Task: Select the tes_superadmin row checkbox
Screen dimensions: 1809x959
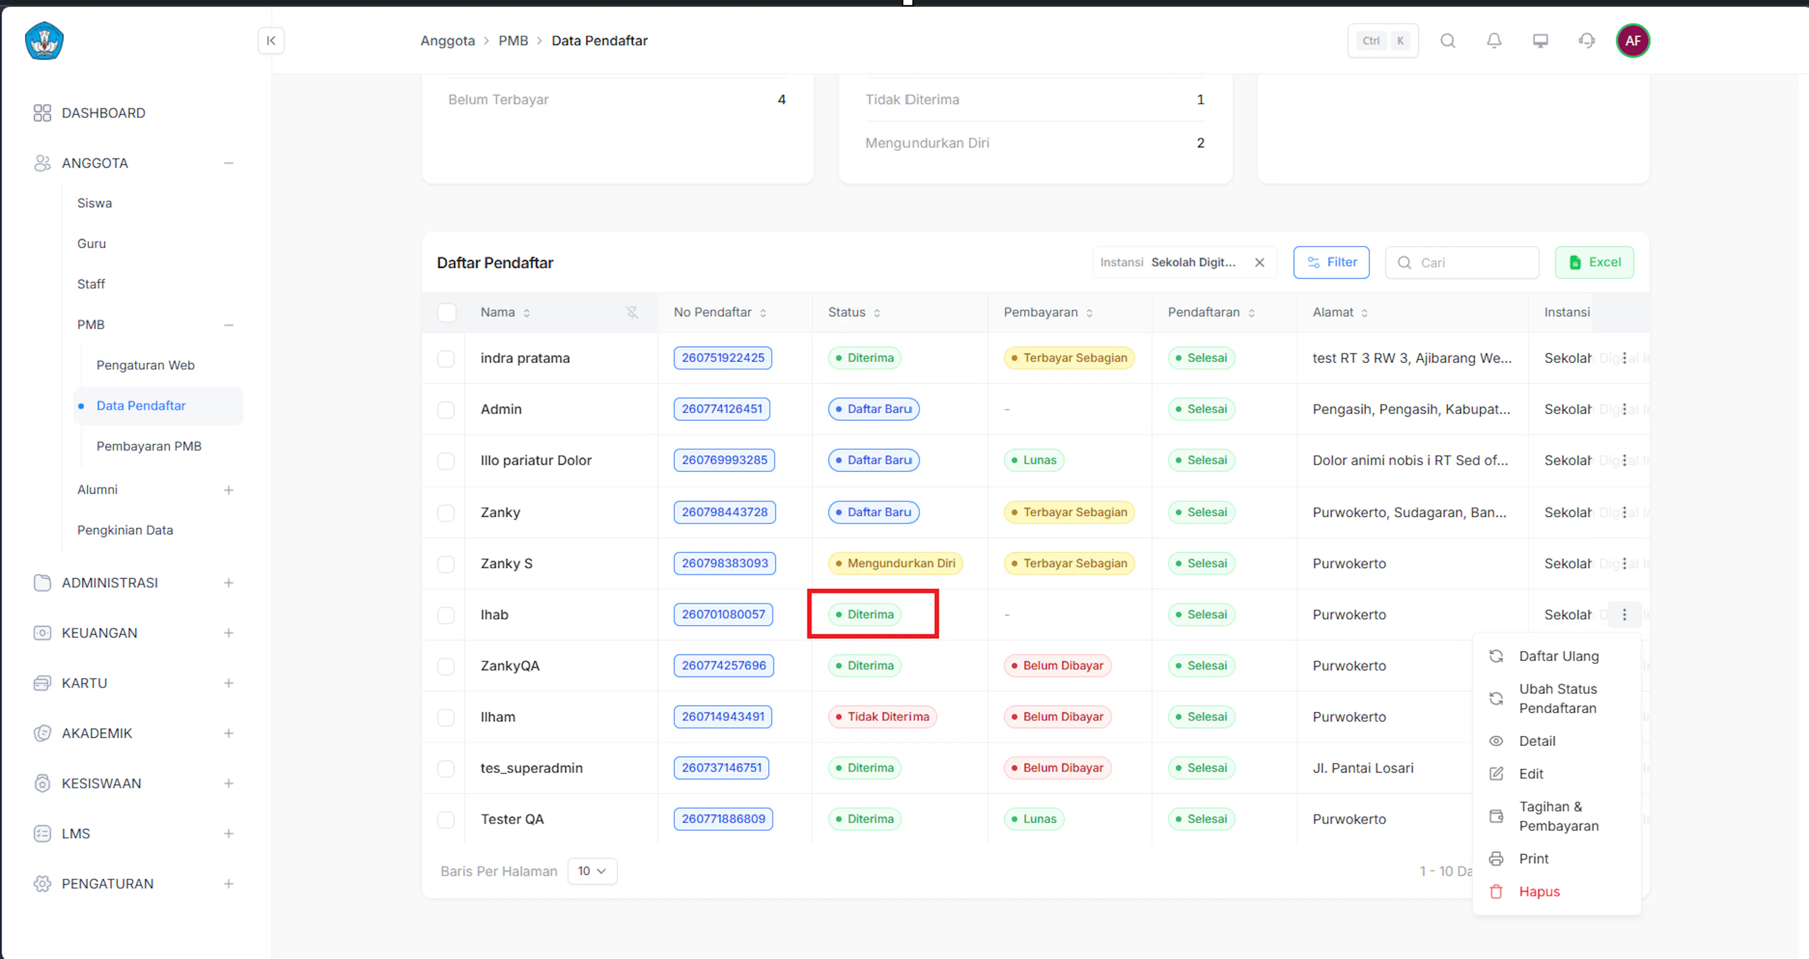Action: pyautogui.click(x=446, y=769)
